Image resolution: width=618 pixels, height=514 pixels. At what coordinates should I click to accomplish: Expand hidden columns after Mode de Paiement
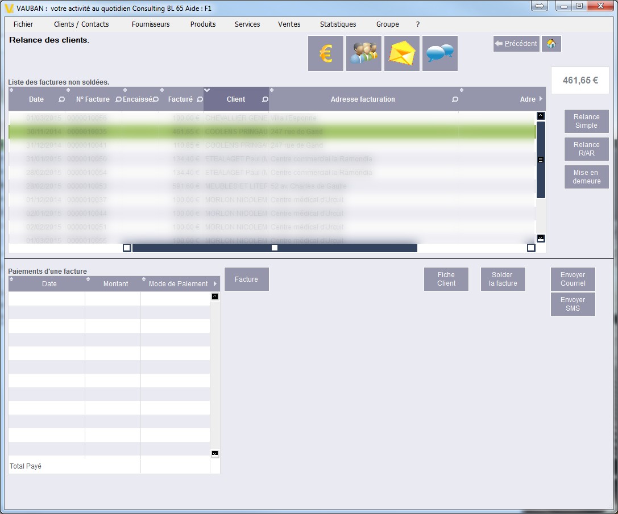click(215, 283)
